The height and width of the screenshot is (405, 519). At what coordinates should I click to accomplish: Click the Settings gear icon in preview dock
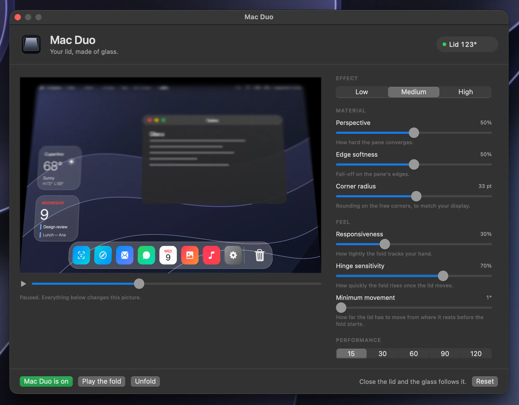233,255
